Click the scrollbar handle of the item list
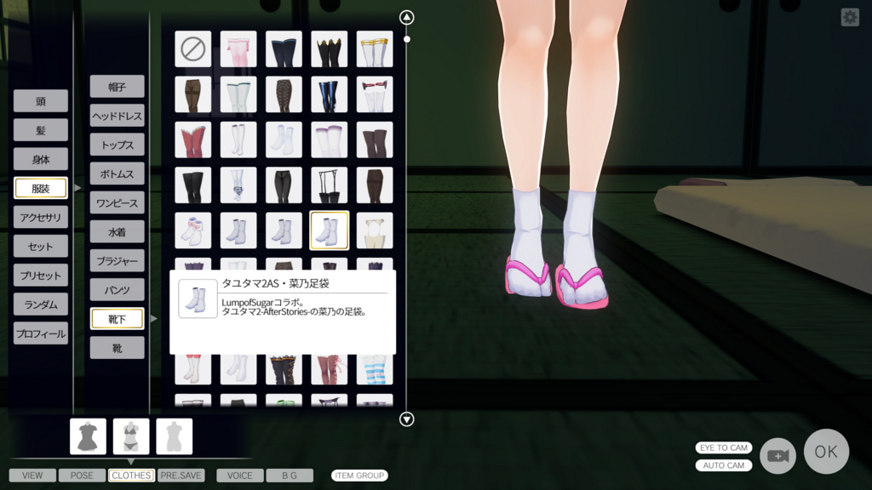The image size is (872, 490). tap(407, 39)
